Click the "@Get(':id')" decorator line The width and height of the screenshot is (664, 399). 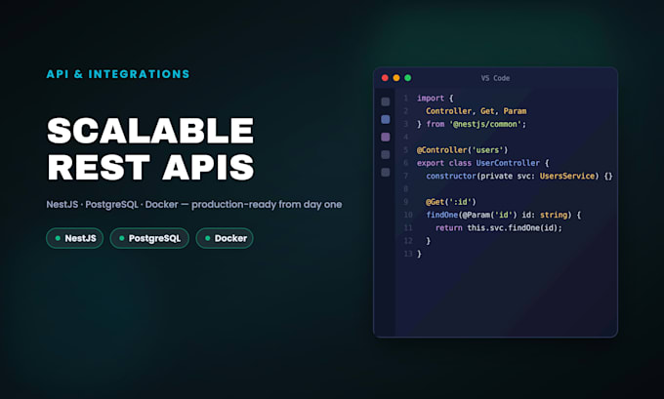point(451,202)
